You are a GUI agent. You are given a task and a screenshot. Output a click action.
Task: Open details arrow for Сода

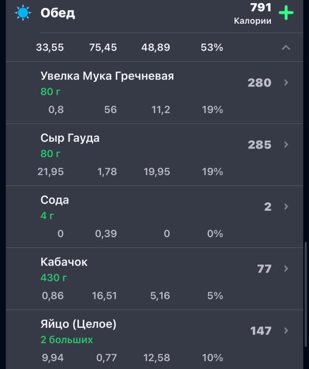(286, 207)
